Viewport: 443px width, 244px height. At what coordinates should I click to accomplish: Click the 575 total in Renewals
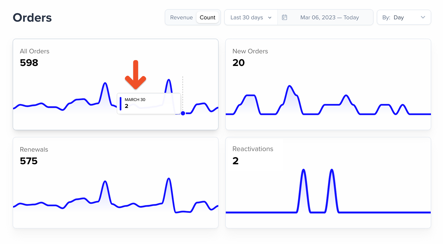pyautogui.click(x=29, y=161)
